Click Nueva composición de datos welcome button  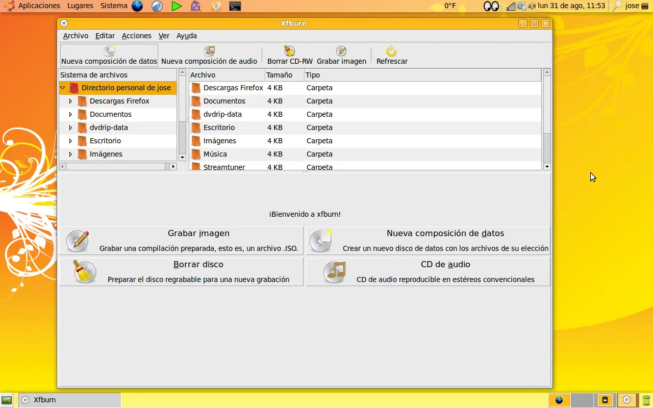click(428, 241)
